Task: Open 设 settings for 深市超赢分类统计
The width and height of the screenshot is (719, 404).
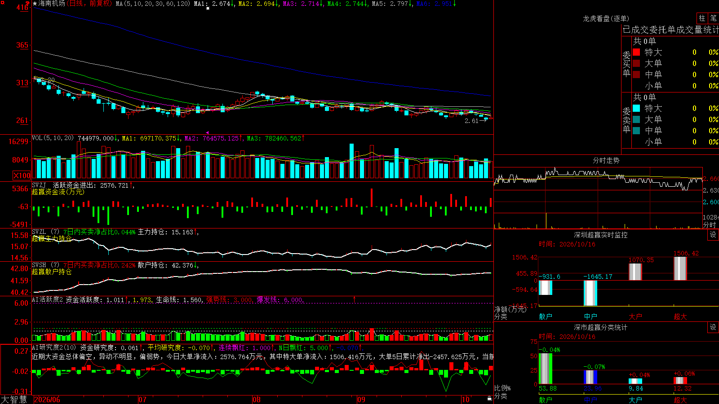Action: 713,327
